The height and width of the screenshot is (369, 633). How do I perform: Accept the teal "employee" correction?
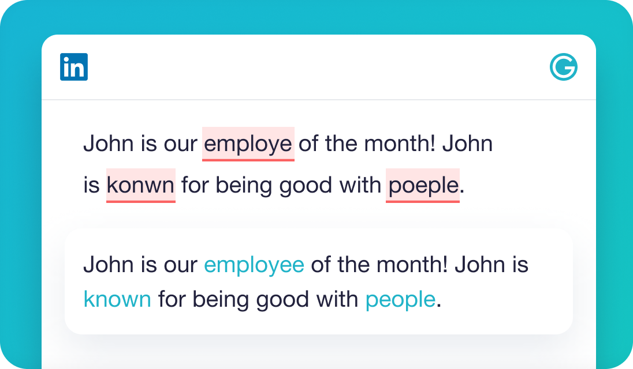(x=254, y=265)
